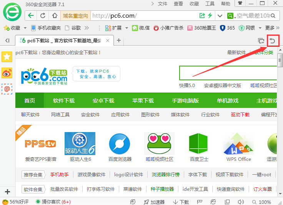This screenshot has height=205, width=283.
Task: Click 安全软件 category link
Action: pos(90,114)
